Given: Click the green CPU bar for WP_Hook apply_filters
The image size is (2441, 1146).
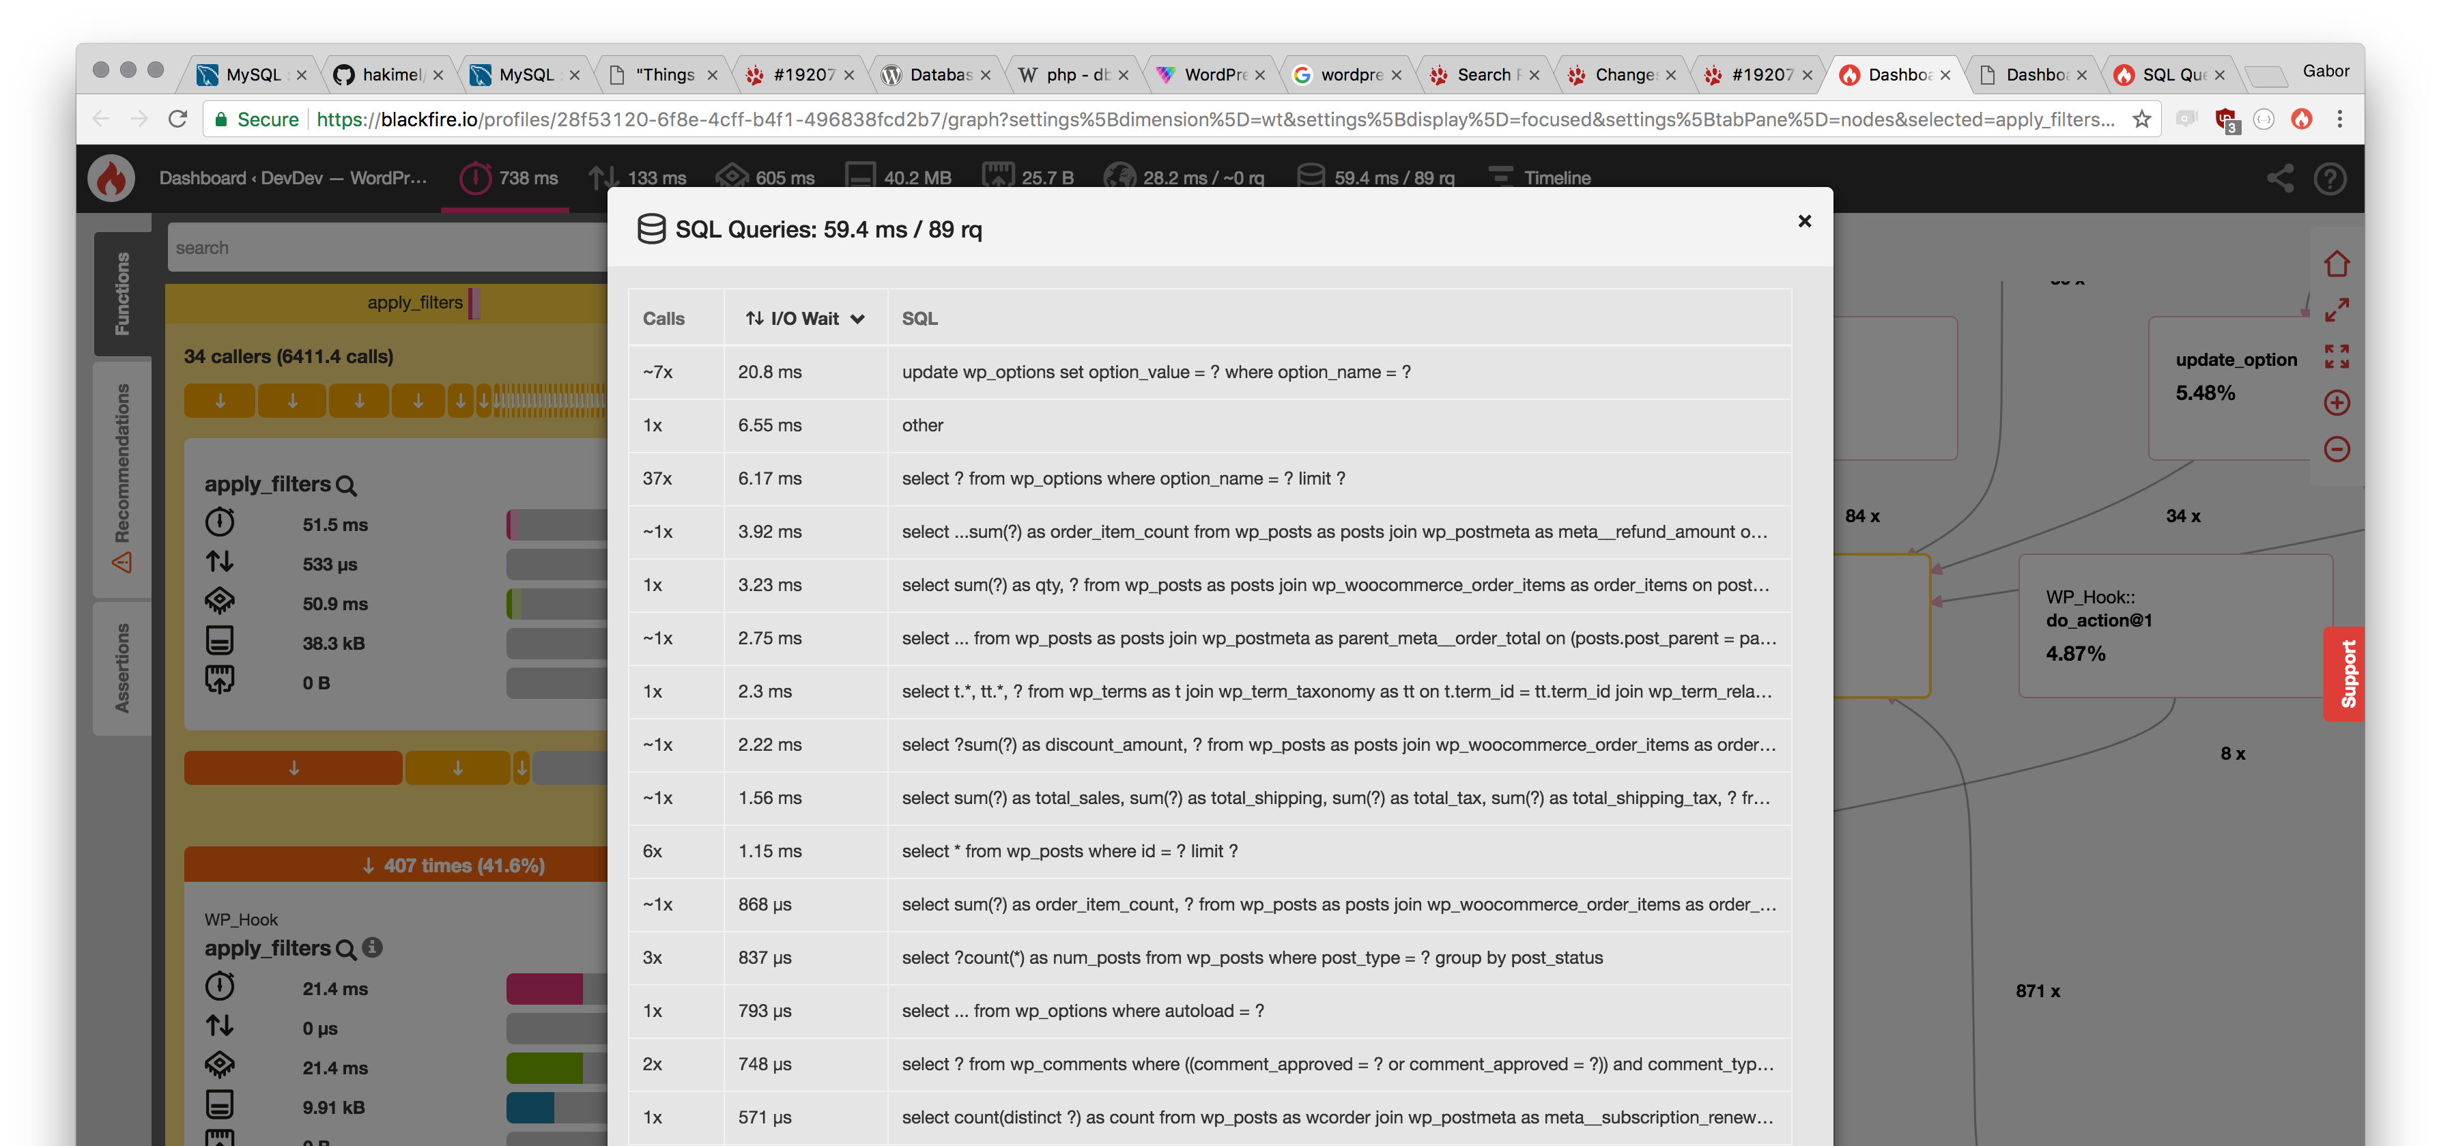Looking at the screenshot, I should (x=545, y=1068).
